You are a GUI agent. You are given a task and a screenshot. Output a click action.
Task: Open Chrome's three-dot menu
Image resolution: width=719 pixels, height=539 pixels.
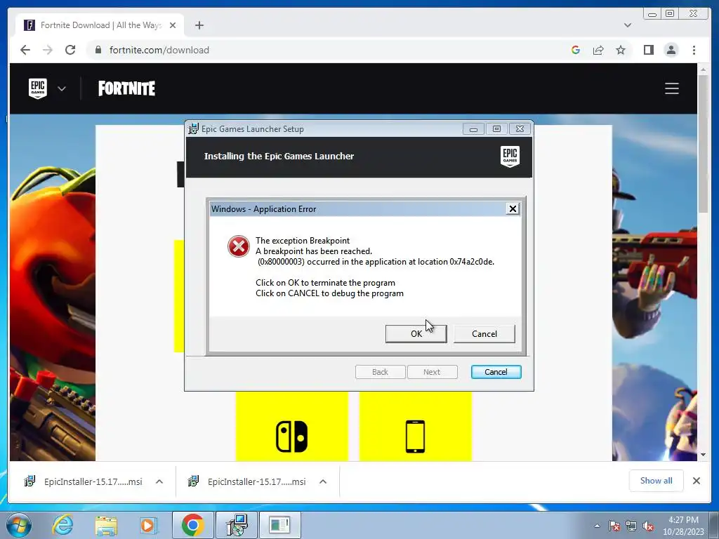(694, 50)
